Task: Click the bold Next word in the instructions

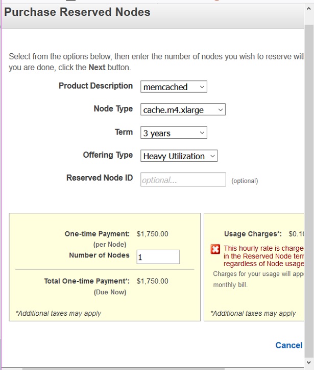Action: pyautogui.click(x=96, y=68)
